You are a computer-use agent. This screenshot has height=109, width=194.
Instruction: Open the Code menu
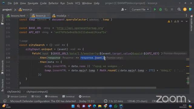(x=43, y=3)
